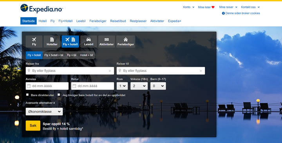This screenshot has height=143, width=282.
Task: Select the Leiebil car tab
Action: point(89,42)
